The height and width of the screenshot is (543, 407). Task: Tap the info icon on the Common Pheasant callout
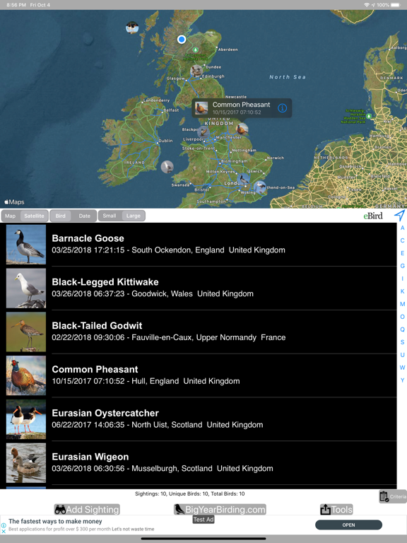[x=282, y=108]
